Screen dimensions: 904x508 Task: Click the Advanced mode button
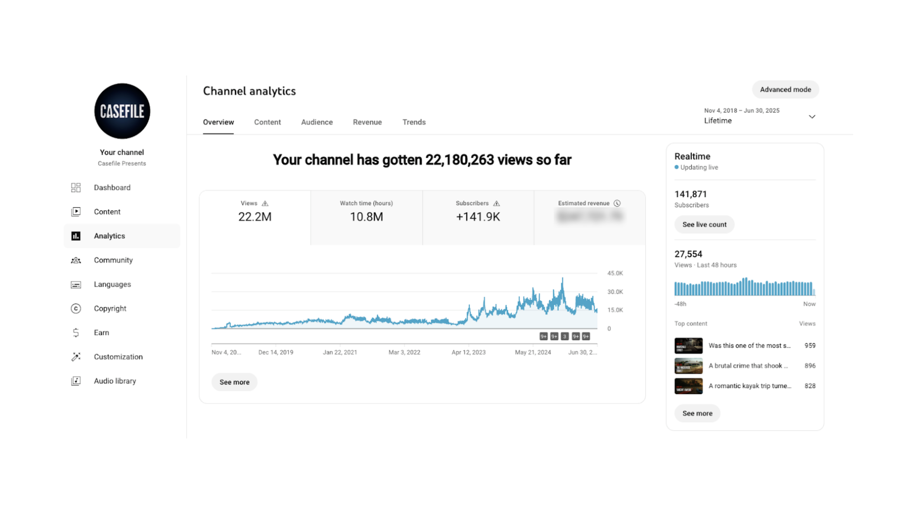pos(785,90)
